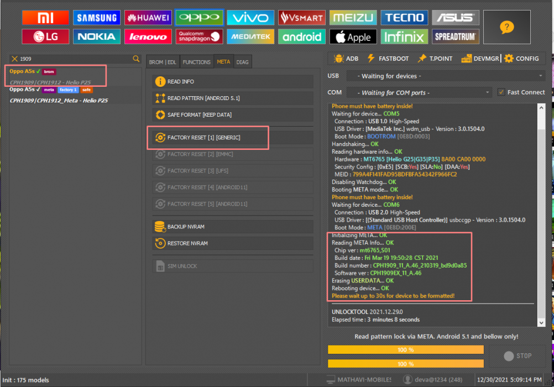This screenshot has width=554, height=387.
Task: Open the T.POINT tool
Action: pos(435,59)
